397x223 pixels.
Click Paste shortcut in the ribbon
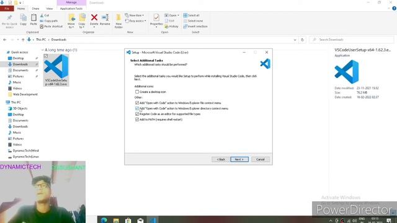pos(51,26)
